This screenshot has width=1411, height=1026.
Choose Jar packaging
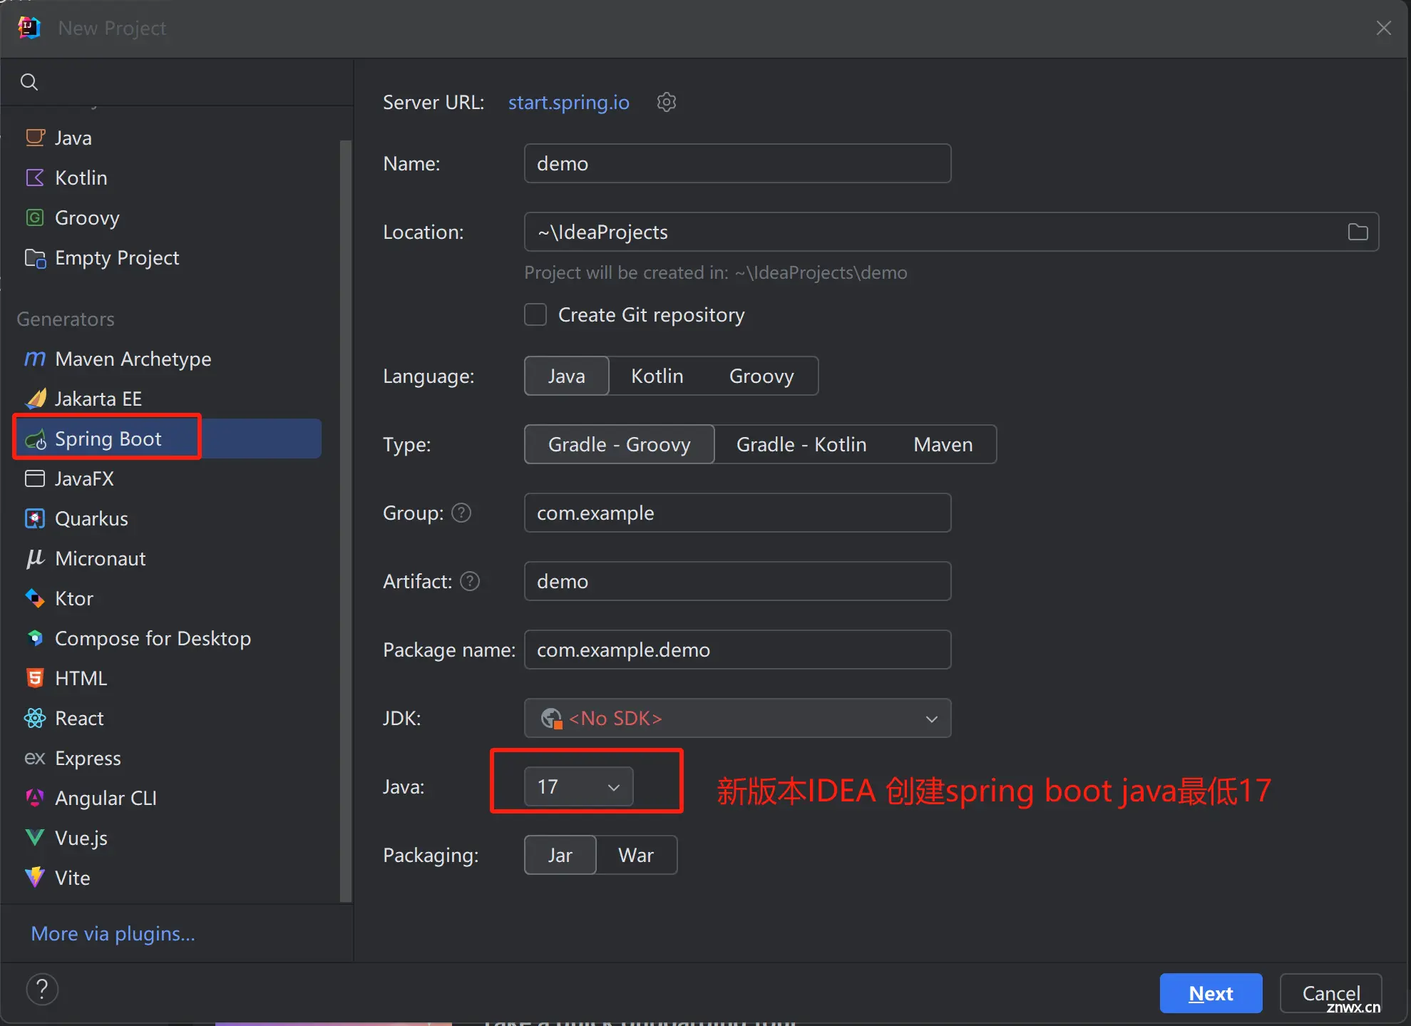(x=560, y=855)
